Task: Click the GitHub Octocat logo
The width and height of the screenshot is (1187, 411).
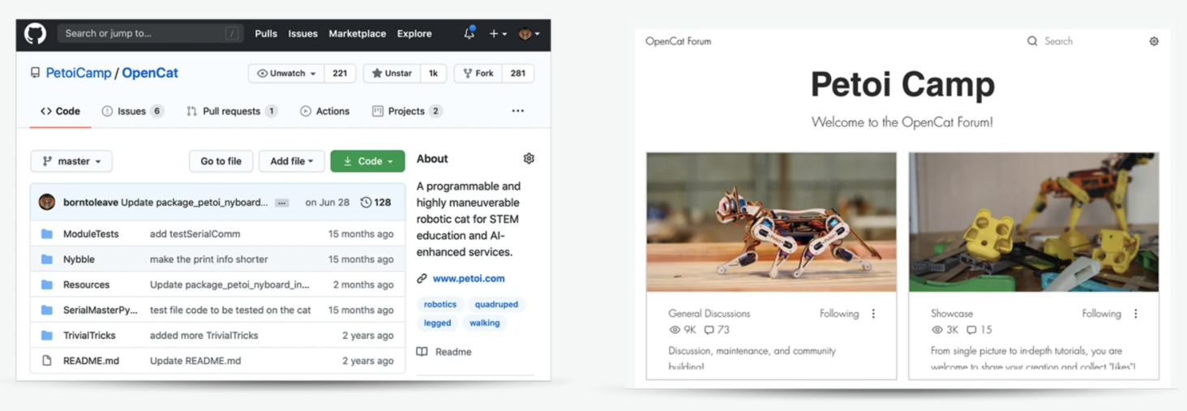Action: click(x=35, y=33)
